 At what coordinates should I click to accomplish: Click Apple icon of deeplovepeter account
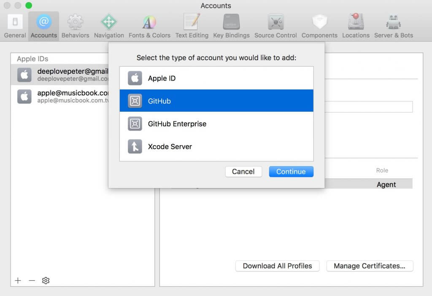click(x=24, y=75)
